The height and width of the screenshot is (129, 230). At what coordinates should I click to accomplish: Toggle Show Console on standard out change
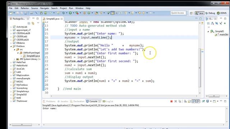(194, 101)
